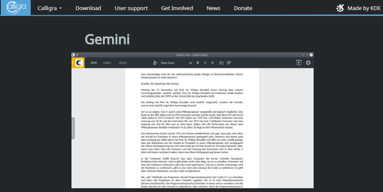Open the Get Involved page
383x192 pixels.
tap(177, 8)
